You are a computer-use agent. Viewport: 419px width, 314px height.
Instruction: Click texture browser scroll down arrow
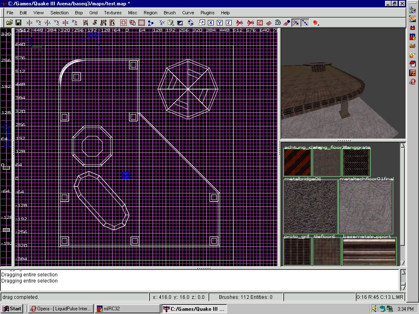coord(403,263)
